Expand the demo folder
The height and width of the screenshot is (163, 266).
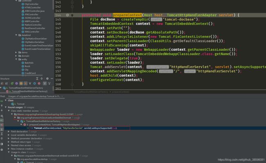[x=16, y=52]
